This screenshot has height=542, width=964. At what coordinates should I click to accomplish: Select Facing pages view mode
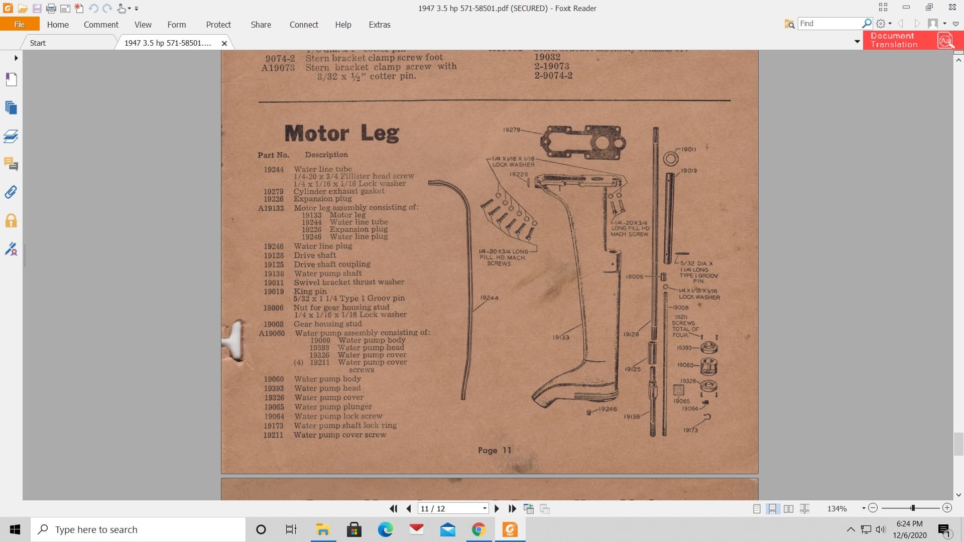click(x=788, y=508)
